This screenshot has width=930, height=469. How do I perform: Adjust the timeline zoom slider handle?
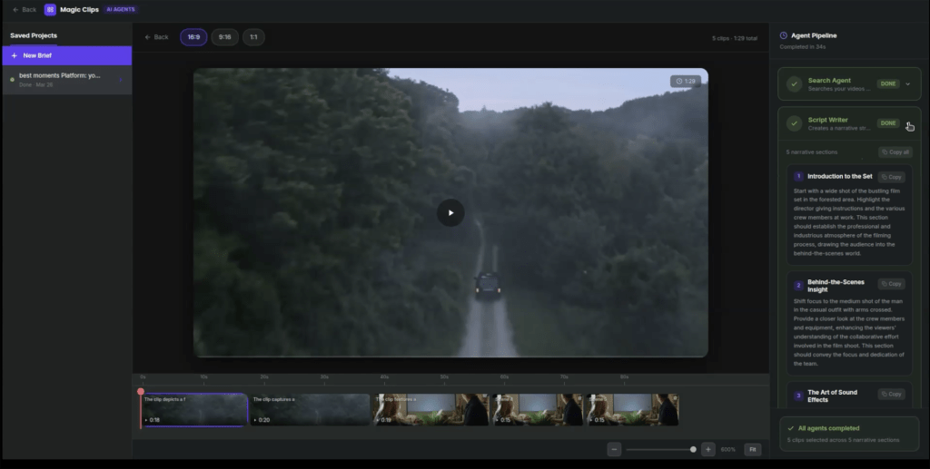click(x=693, y=449)
